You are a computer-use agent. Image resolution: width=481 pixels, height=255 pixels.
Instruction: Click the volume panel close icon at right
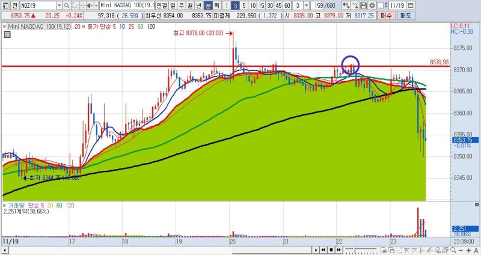(x=477, y=204)
